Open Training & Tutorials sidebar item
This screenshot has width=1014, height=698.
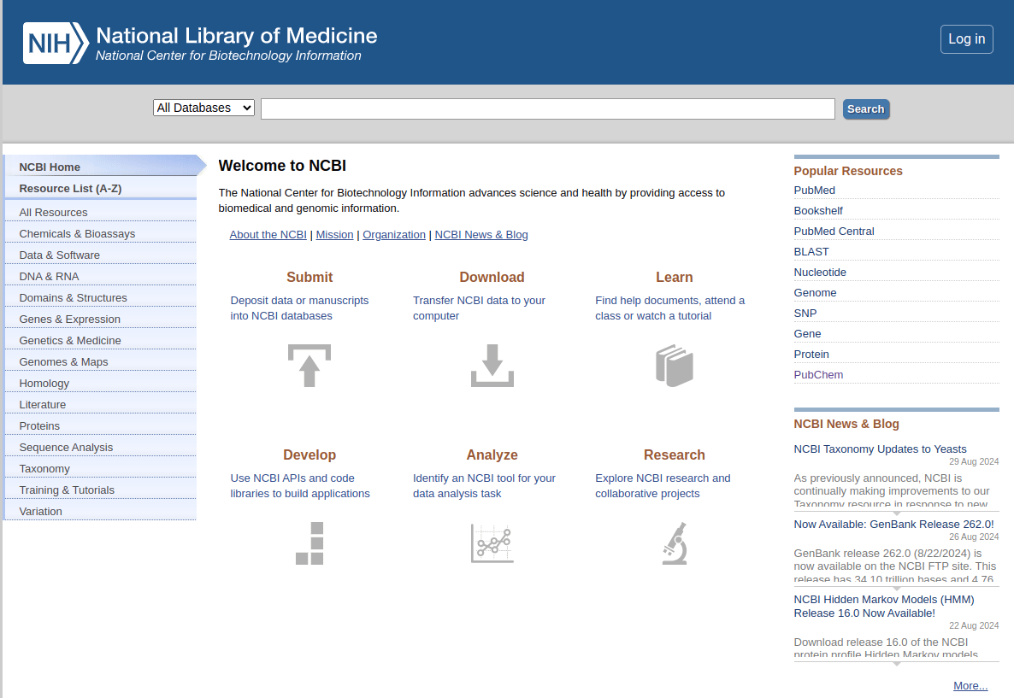point(100,490)
